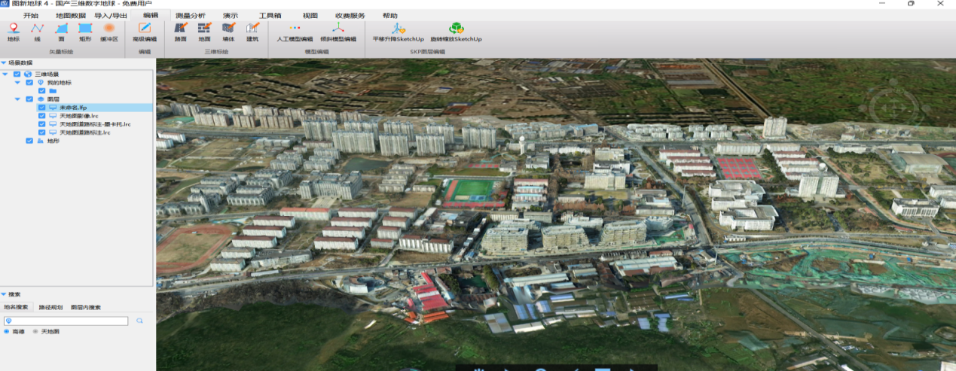The width and height of the screenshot is (956, 371).
Task: Choose the 矩形 rectangle tool
Action: [84, 31]
